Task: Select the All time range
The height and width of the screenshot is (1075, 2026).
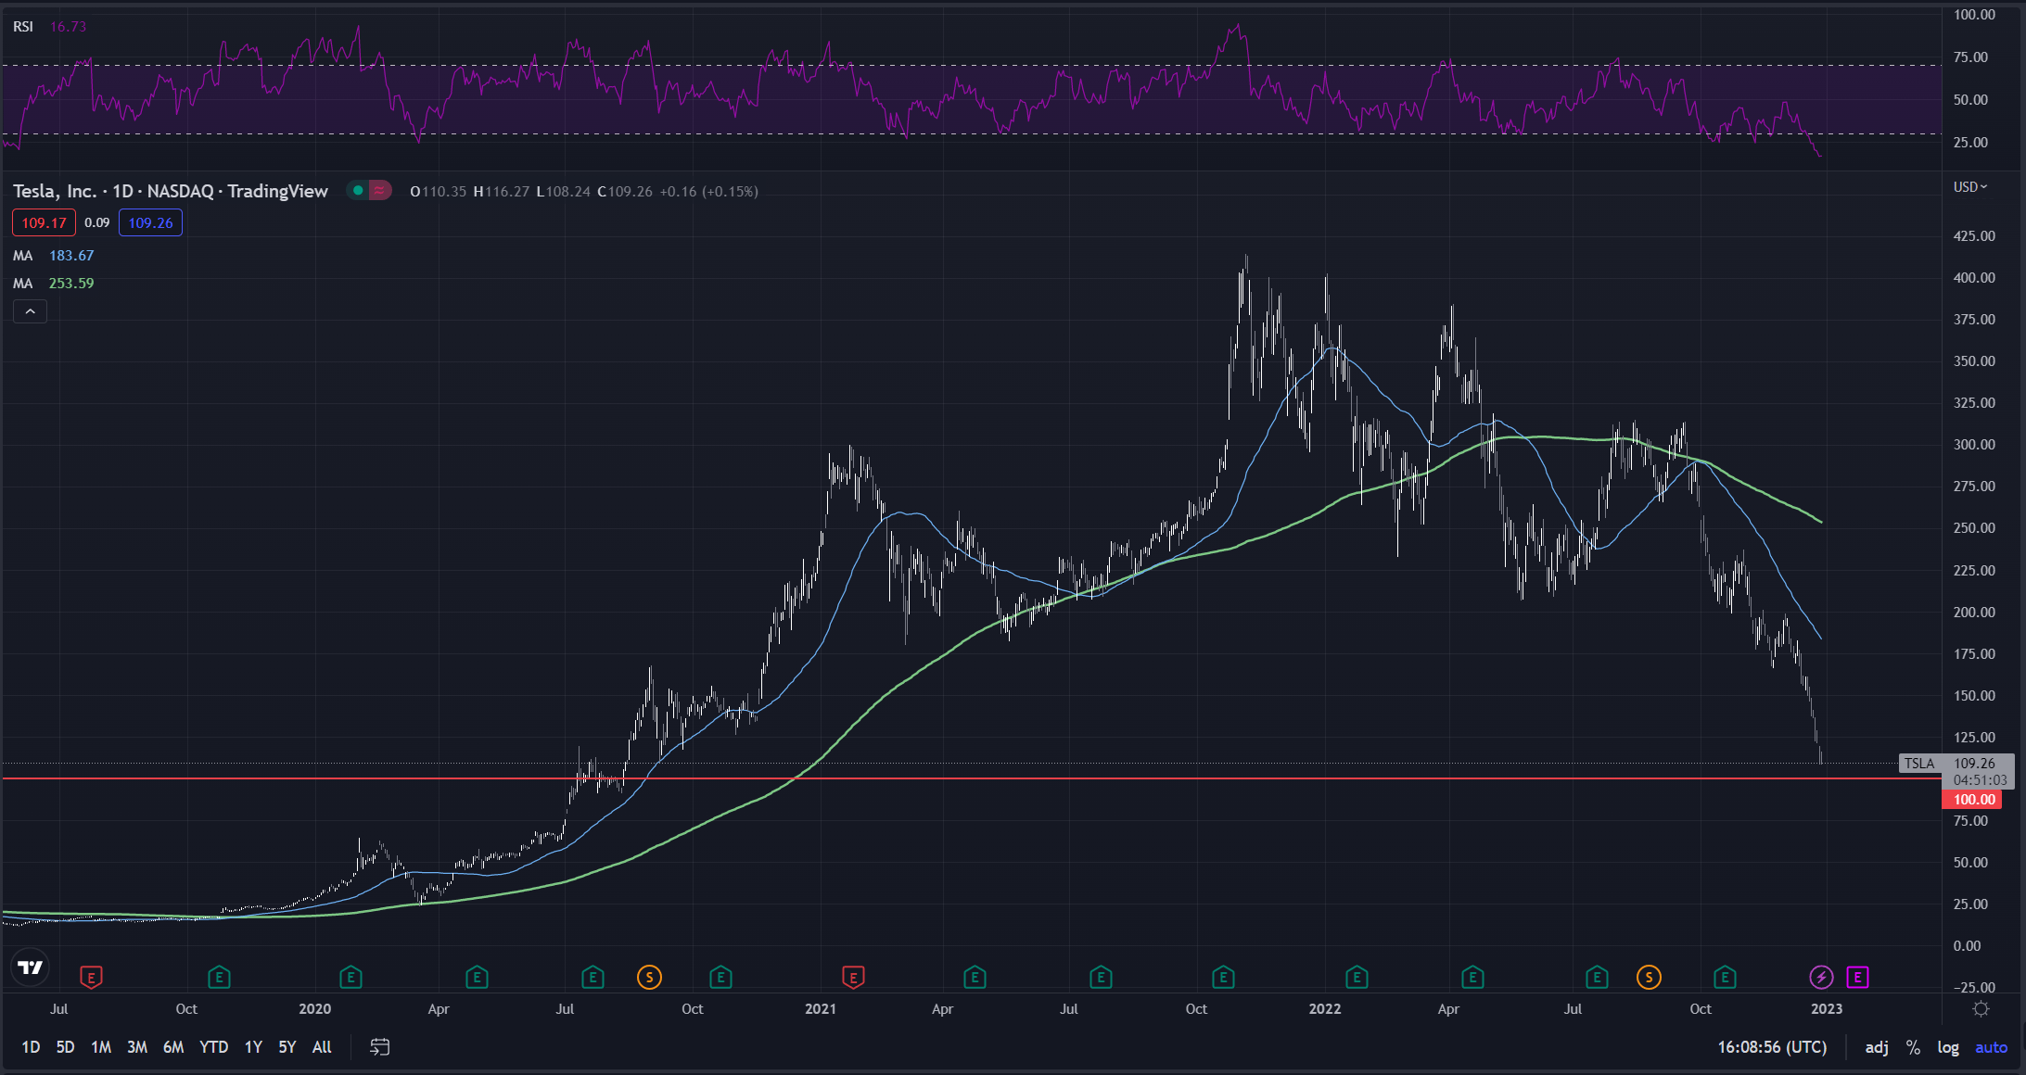Action: pyautogui.click(x=322, y=1047)
